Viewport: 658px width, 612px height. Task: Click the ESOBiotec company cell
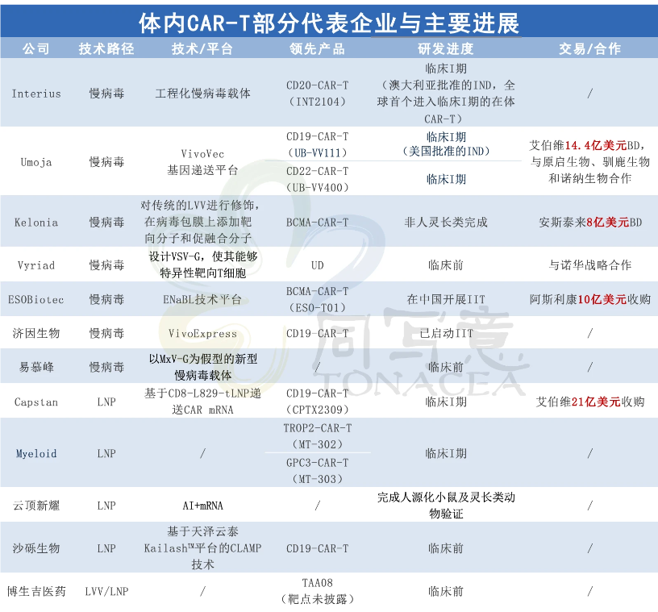pos(36,300)
